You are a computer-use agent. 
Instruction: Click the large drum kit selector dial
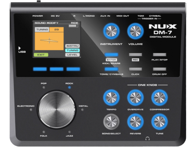coord(57,109)
